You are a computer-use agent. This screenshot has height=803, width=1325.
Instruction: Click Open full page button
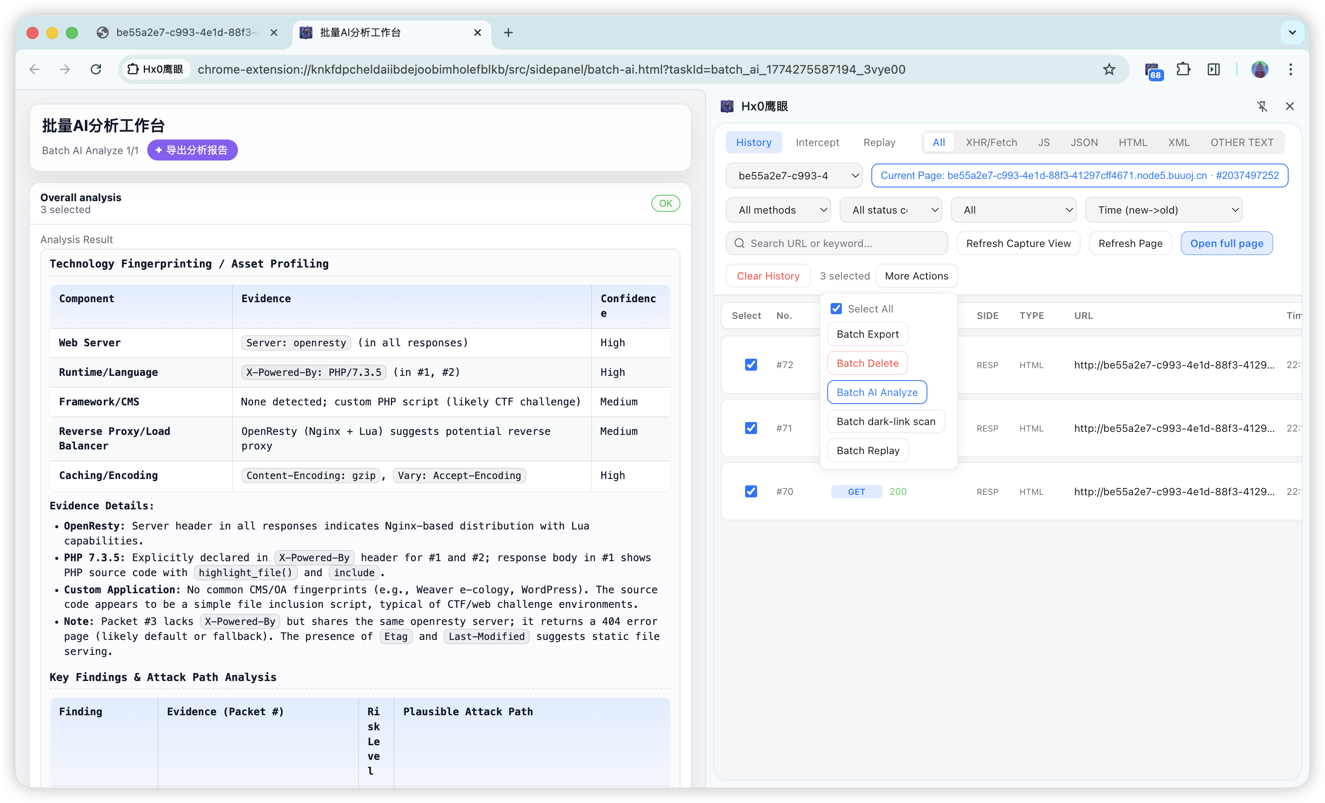1227,244
